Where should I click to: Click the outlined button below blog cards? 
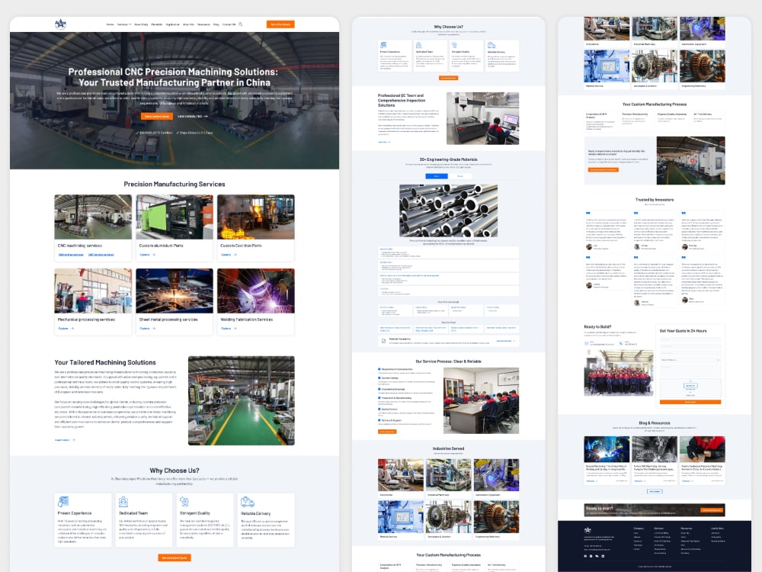pos(655,491)
